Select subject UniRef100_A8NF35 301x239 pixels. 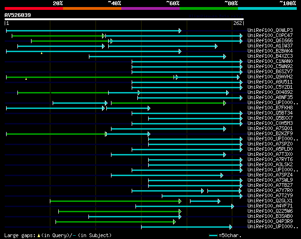[x=270, y=98]
